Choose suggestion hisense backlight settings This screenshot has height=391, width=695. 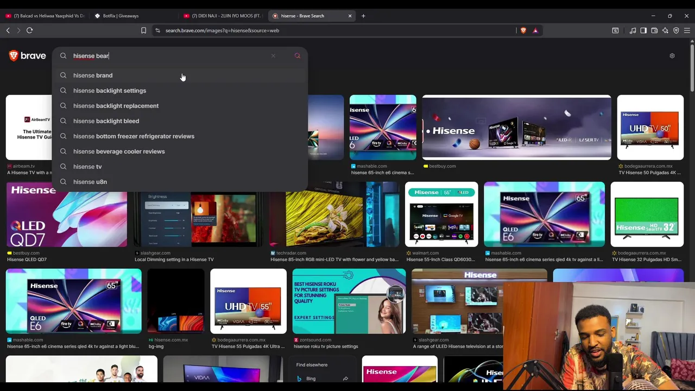pos(180,91)
